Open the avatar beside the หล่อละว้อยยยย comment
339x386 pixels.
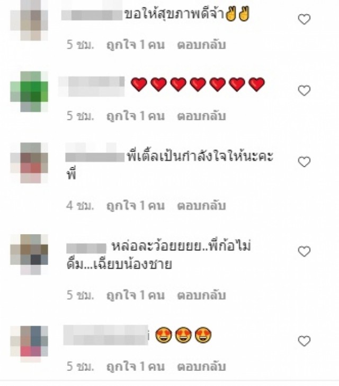tap(29, 254)
